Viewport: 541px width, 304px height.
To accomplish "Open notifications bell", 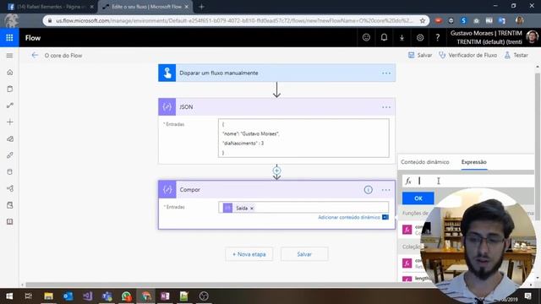I will (x=384, y=37).
